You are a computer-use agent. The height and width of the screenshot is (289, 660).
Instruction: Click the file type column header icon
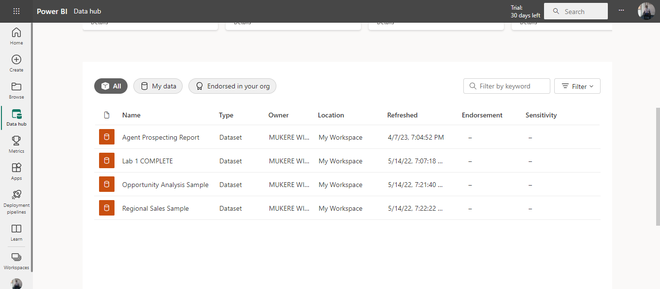[107, 115]
